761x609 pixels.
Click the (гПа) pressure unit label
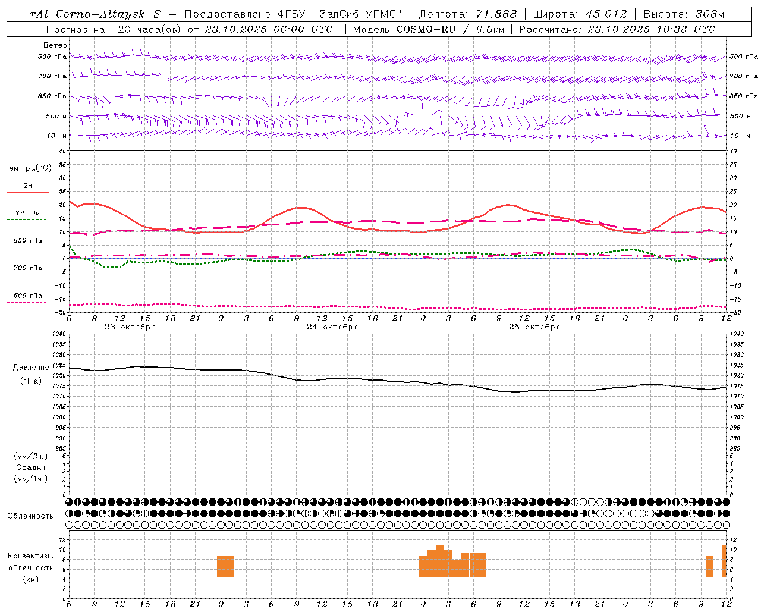(x=31, y=381)
